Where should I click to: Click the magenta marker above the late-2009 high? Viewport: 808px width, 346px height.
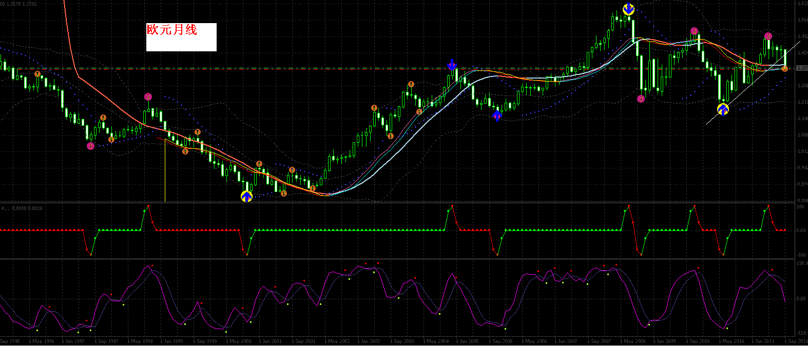pyautogui.click(x=694, y=31)
